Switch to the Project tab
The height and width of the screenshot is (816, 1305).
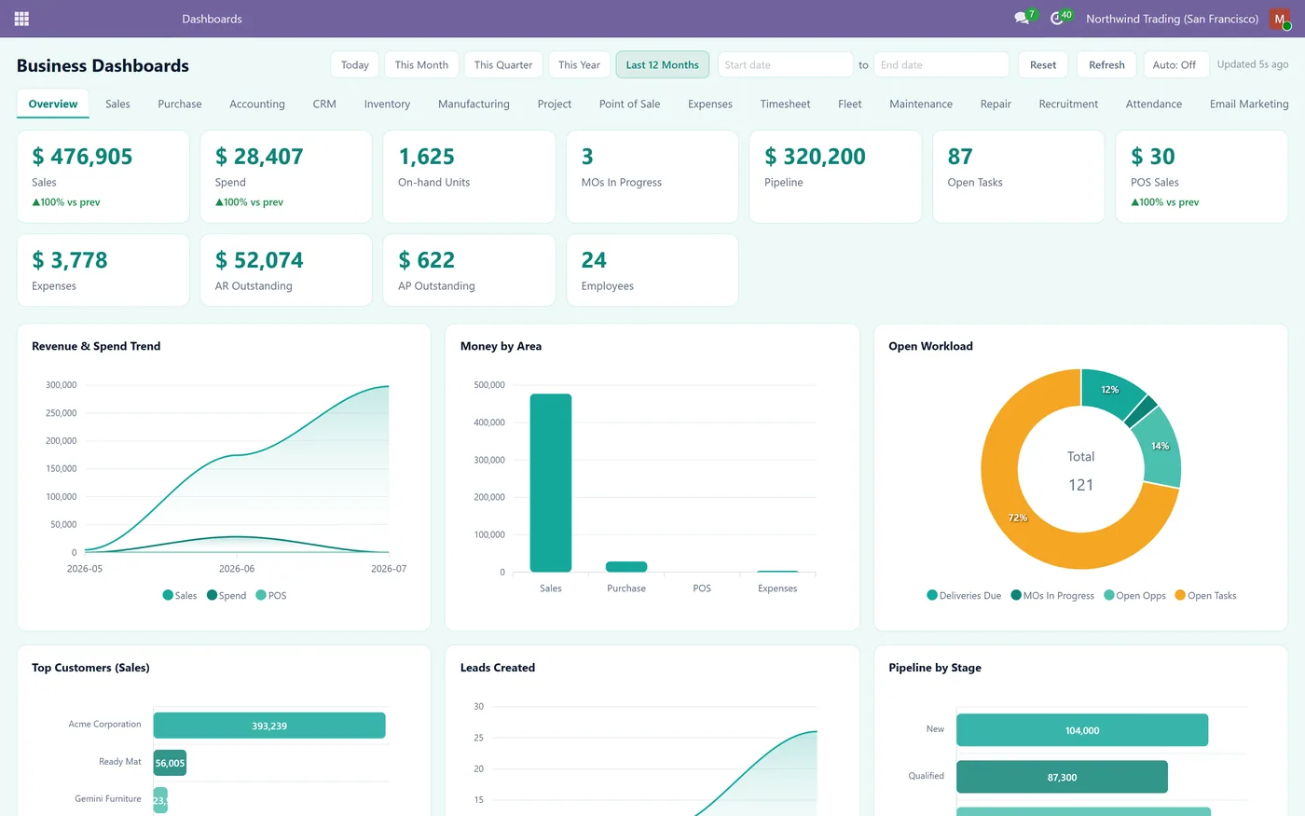555,104
